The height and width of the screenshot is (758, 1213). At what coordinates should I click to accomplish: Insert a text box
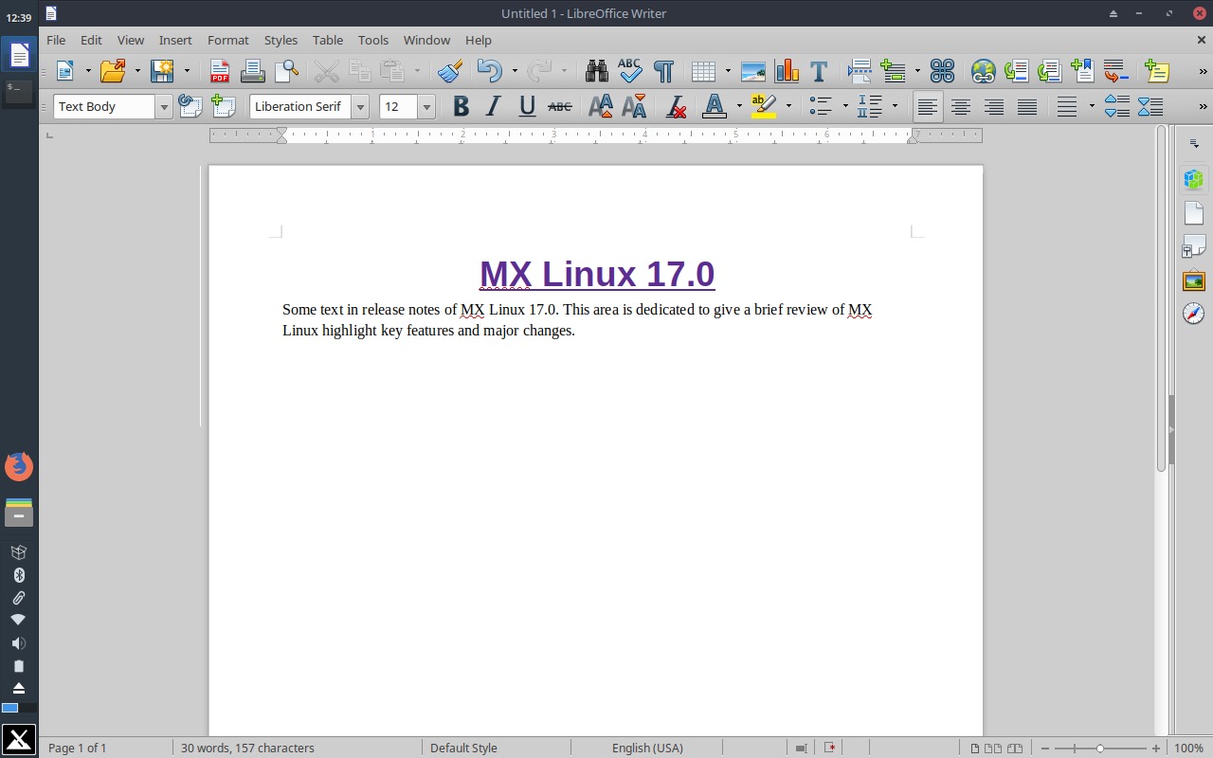point(818,71)
